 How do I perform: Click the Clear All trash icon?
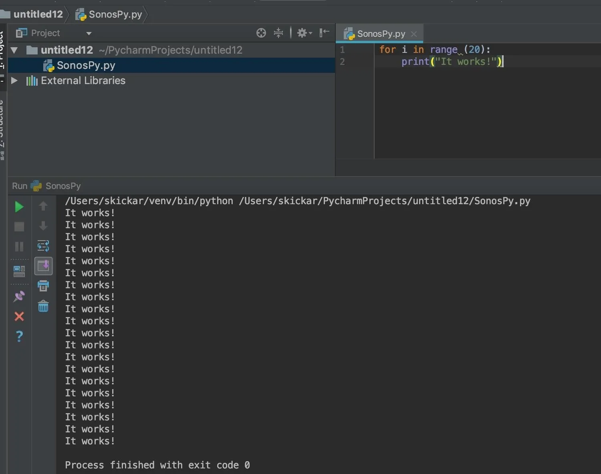coord(43,306)
